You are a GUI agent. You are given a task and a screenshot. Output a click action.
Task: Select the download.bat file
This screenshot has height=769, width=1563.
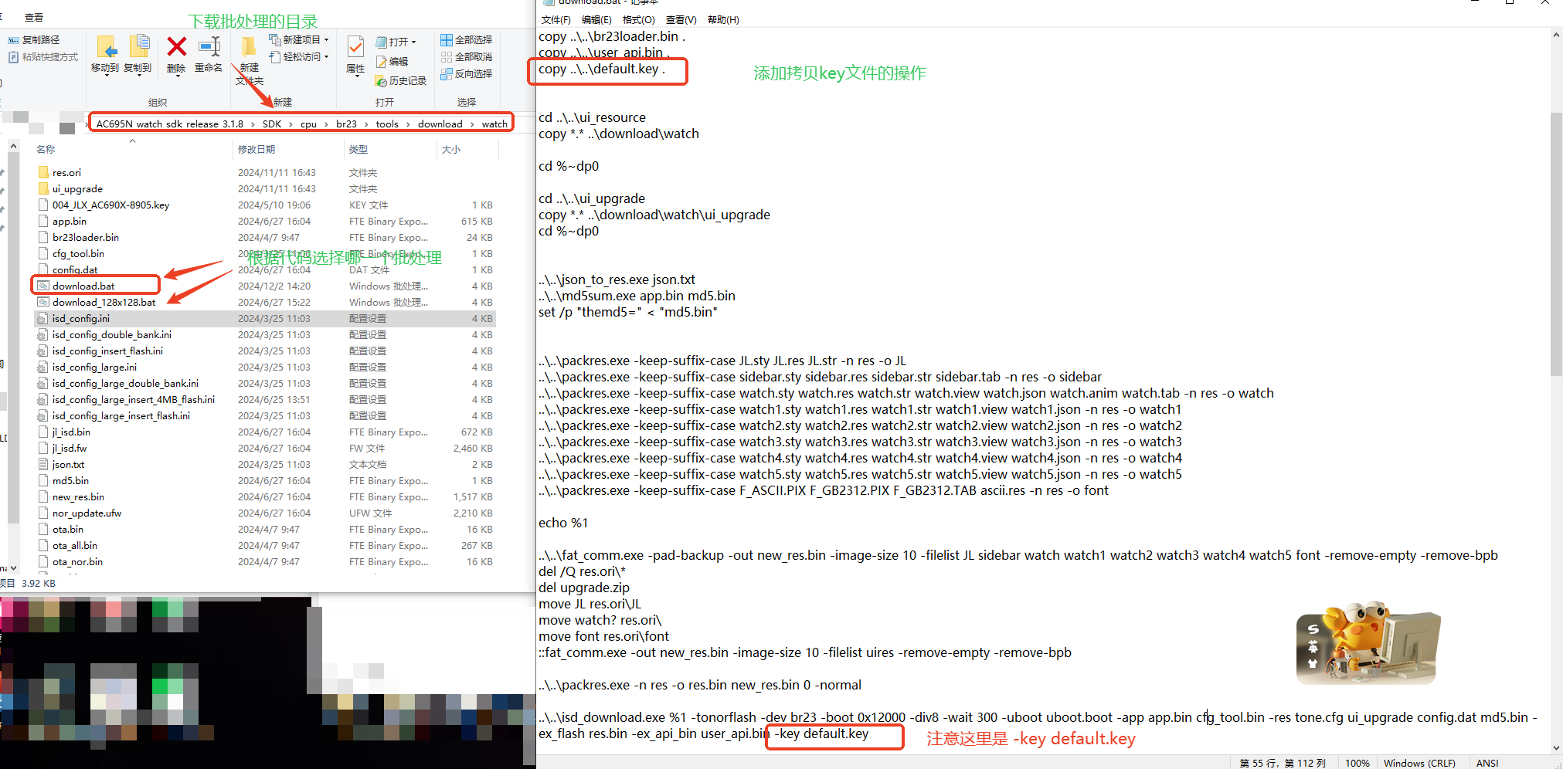(83, 286)
